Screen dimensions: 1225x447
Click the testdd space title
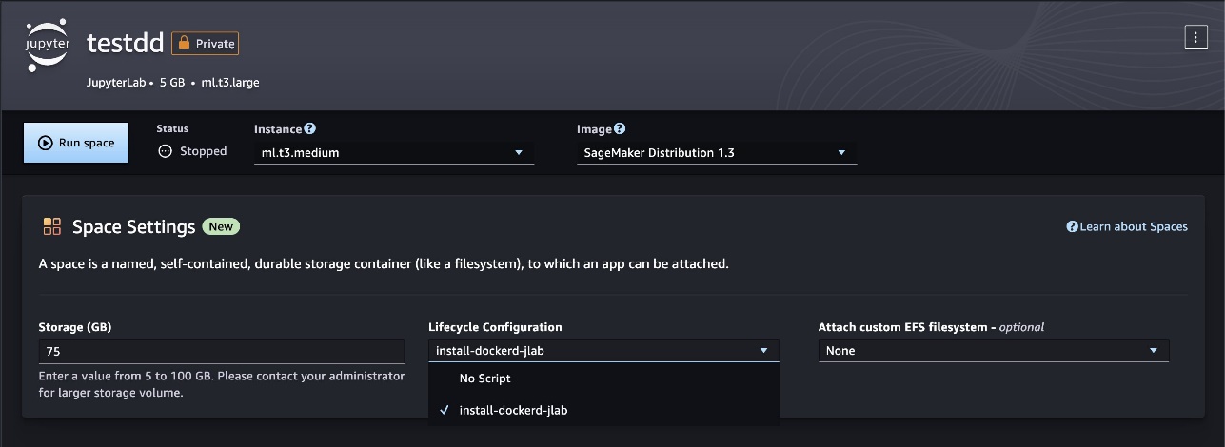pyautogui.click(x=124, y=44)
